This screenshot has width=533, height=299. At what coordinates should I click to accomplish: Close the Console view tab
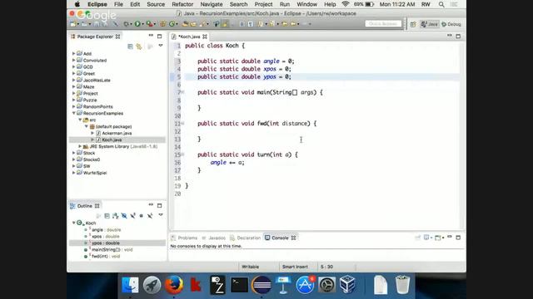tap(294, 238)
